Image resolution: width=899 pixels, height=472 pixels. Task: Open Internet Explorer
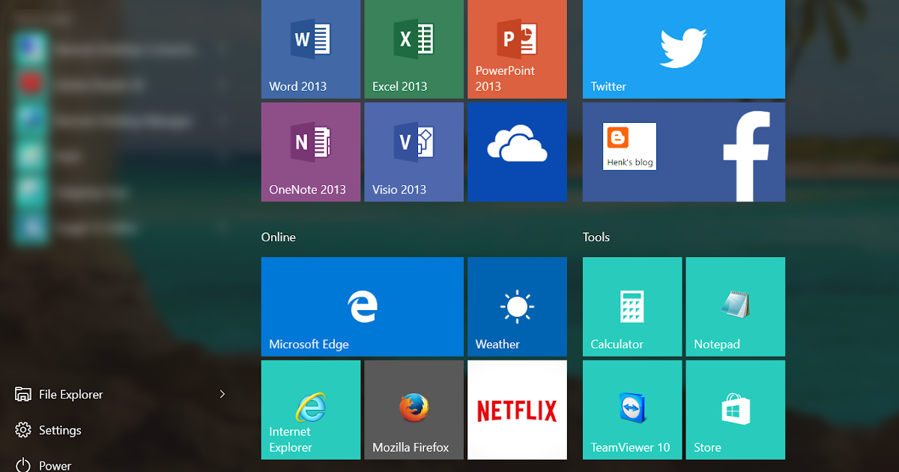310,409
